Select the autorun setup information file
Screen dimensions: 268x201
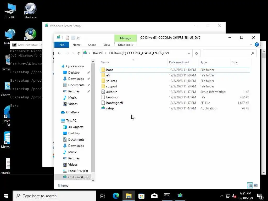(175, 92)
